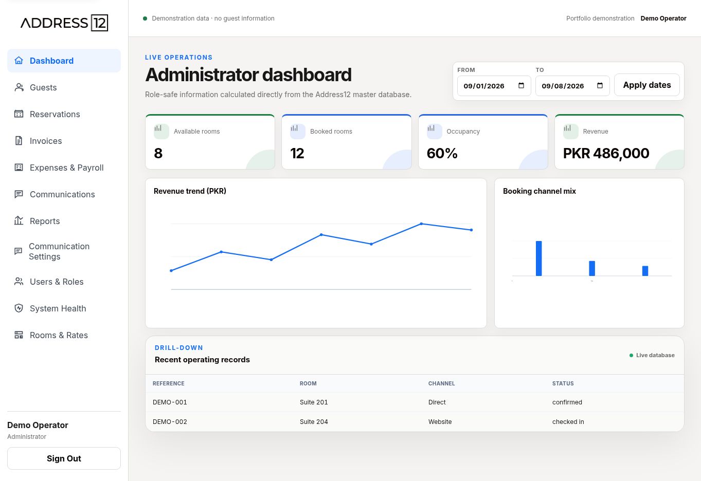The height and width of the screenshot is (481, 701).
Task: Click the Rooms & Rates icon
Action: pyautogui.click(x=19, y=335)
